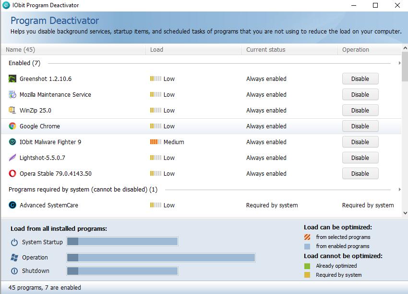Viewport: 408px width, 294px height.
Task: Click the Opera Stable load level indicator
Action: (x=156, y=174)
